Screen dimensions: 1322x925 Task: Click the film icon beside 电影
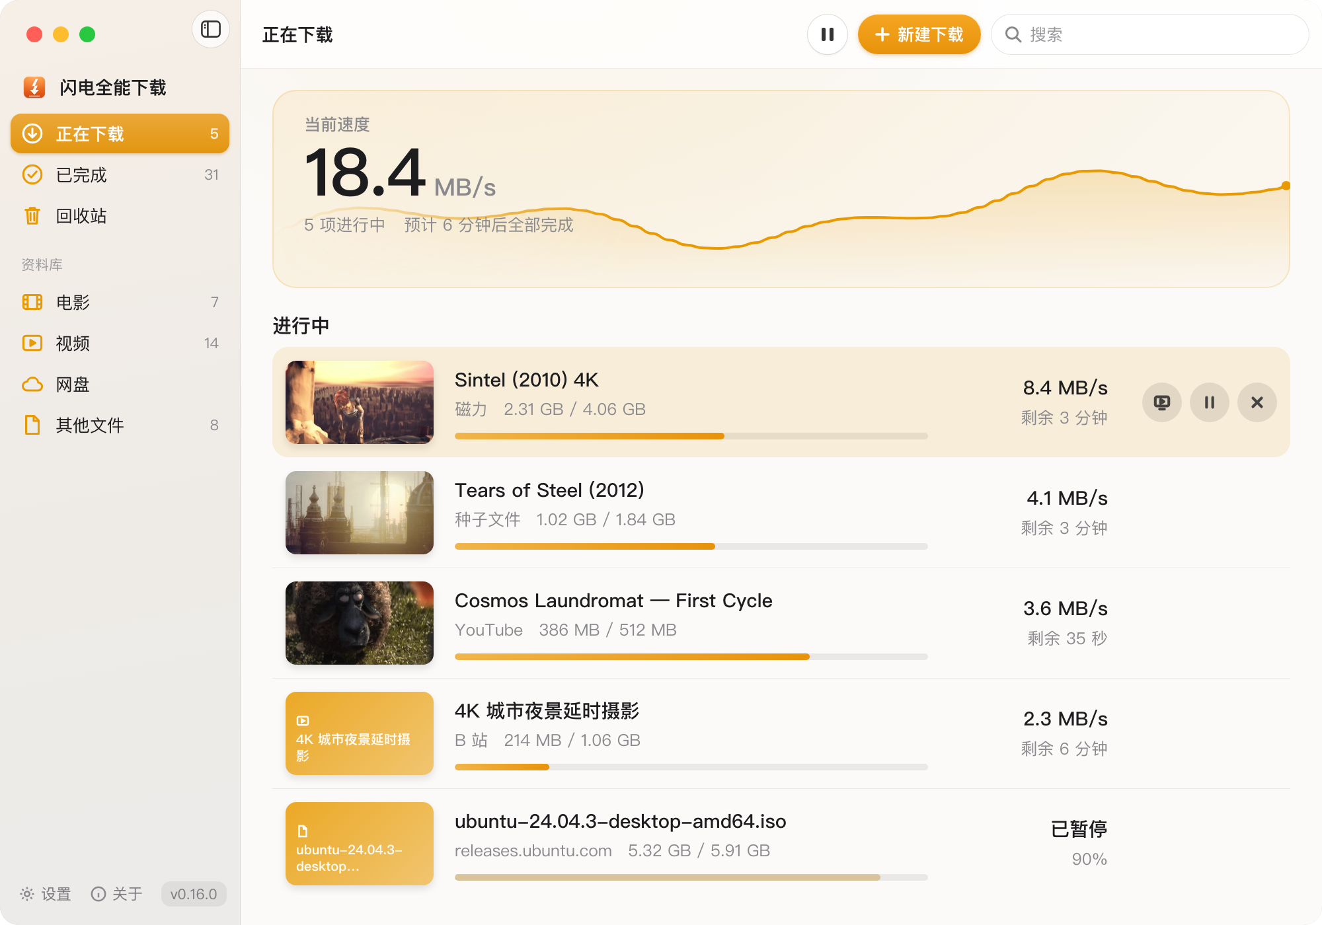pos(32,303)
